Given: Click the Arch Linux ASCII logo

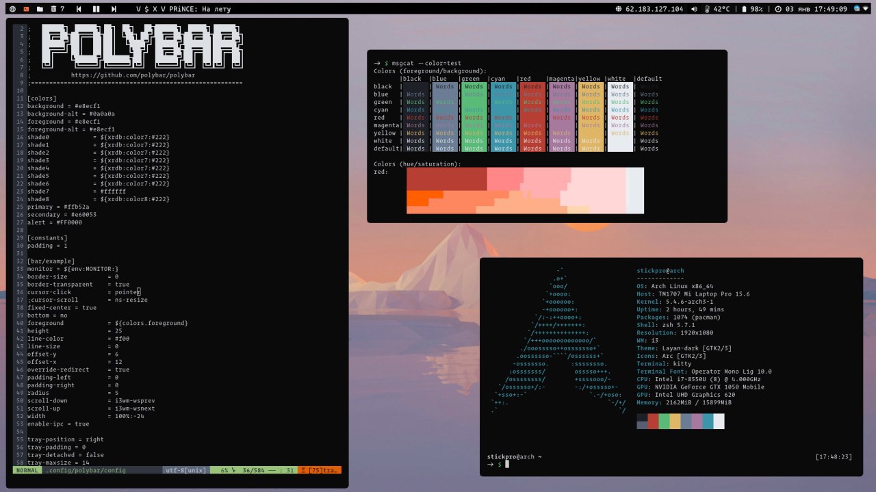Looking at the screenshot, I should coord(559,341).
